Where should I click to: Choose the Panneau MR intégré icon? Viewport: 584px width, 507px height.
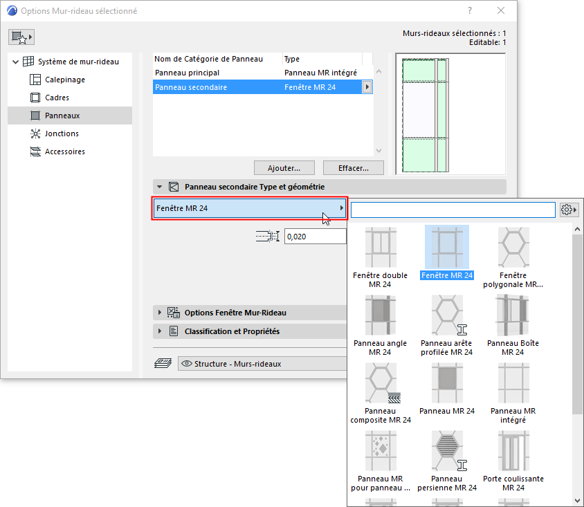513,382
